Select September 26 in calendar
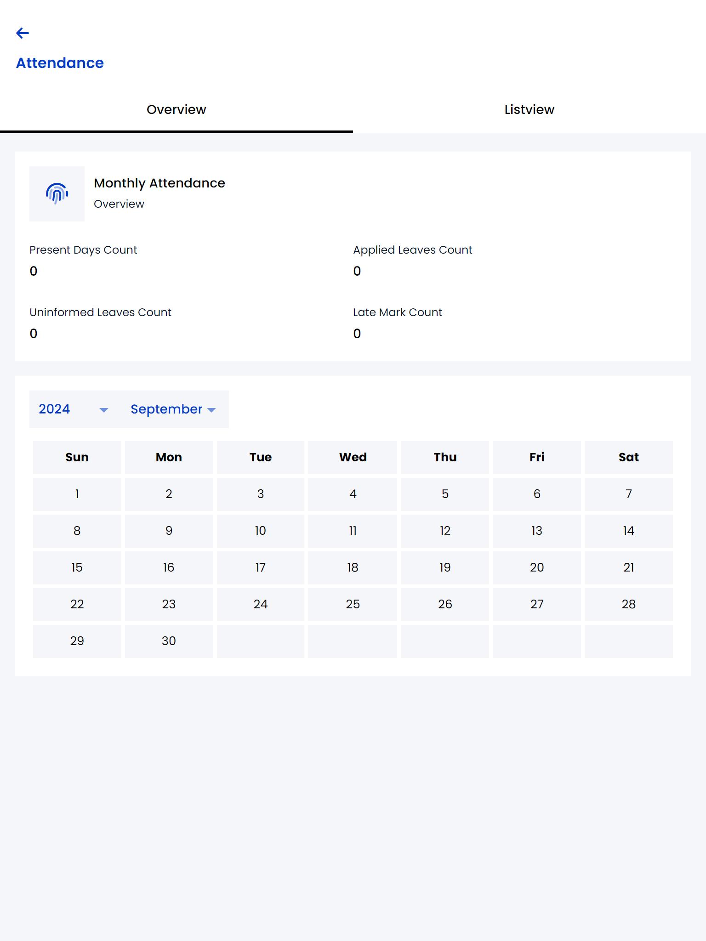The image size is (706, 941). [x=445, y=605]
